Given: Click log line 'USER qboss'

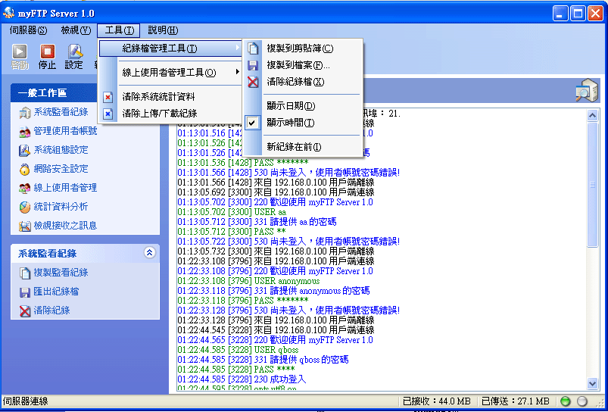Looking at the screenshot, I should tap(238, 350).
